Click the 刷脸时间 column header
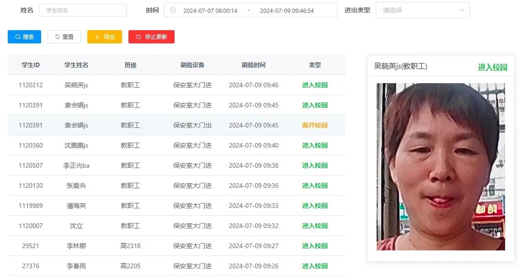Screen dimensions: 522x276 point(253,65)
